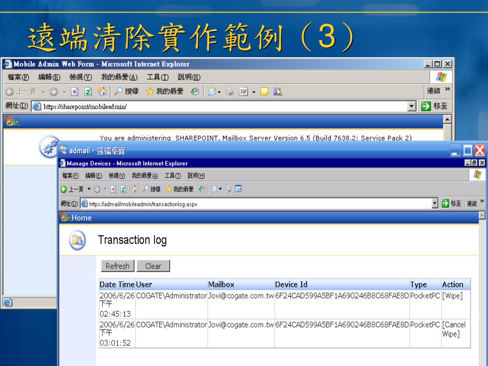Click Transaction log folder icon

(x=78, y=240)
